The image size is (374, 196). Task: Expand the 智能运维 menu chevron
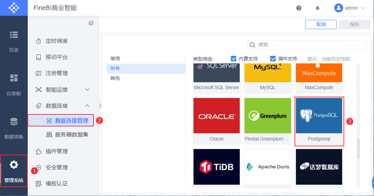click(x=87, y=89)
